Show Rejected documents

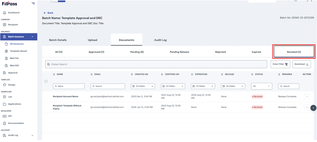tap(220, 52)
